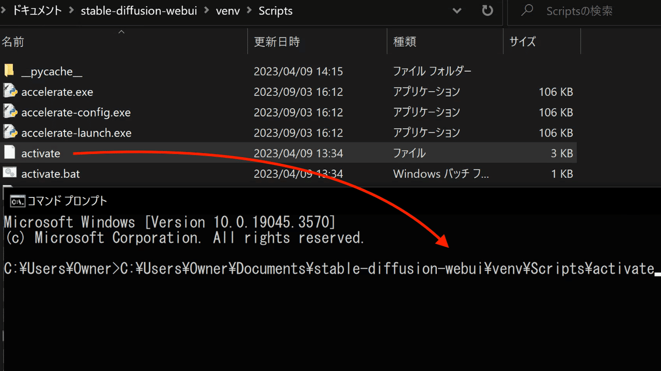Select the accelerate-launch.exe file name
This screenshot has height=371, width=661.
point(77,132)
